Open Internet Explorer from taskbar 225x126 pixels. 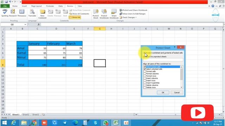(14, 123)
